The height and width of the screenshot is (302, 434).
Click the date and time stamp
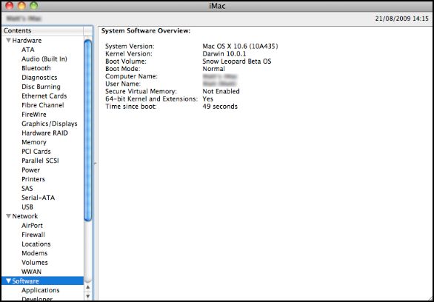[x=402, y=19]
